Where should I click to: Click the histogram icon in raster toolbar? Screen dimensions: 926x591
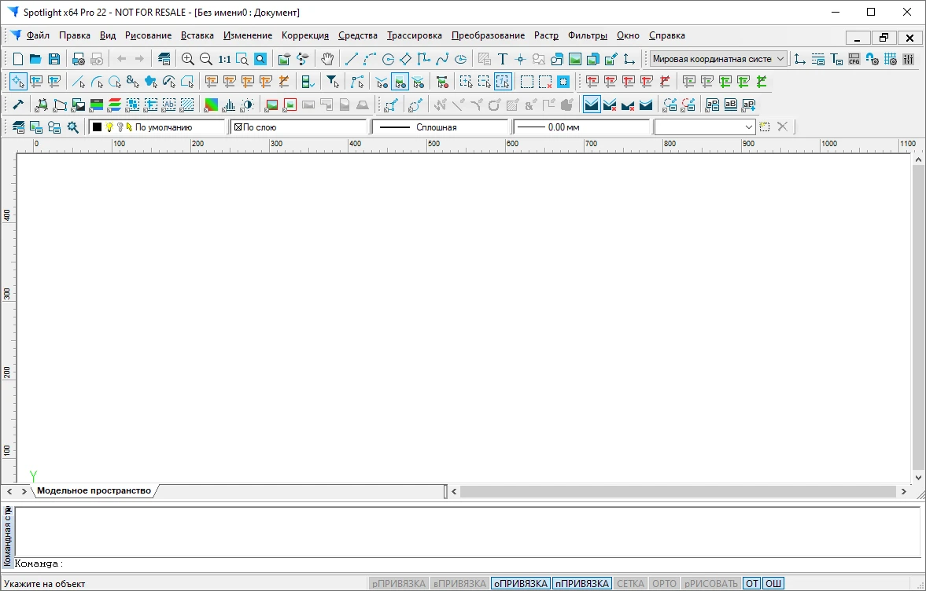pos(229,105)
